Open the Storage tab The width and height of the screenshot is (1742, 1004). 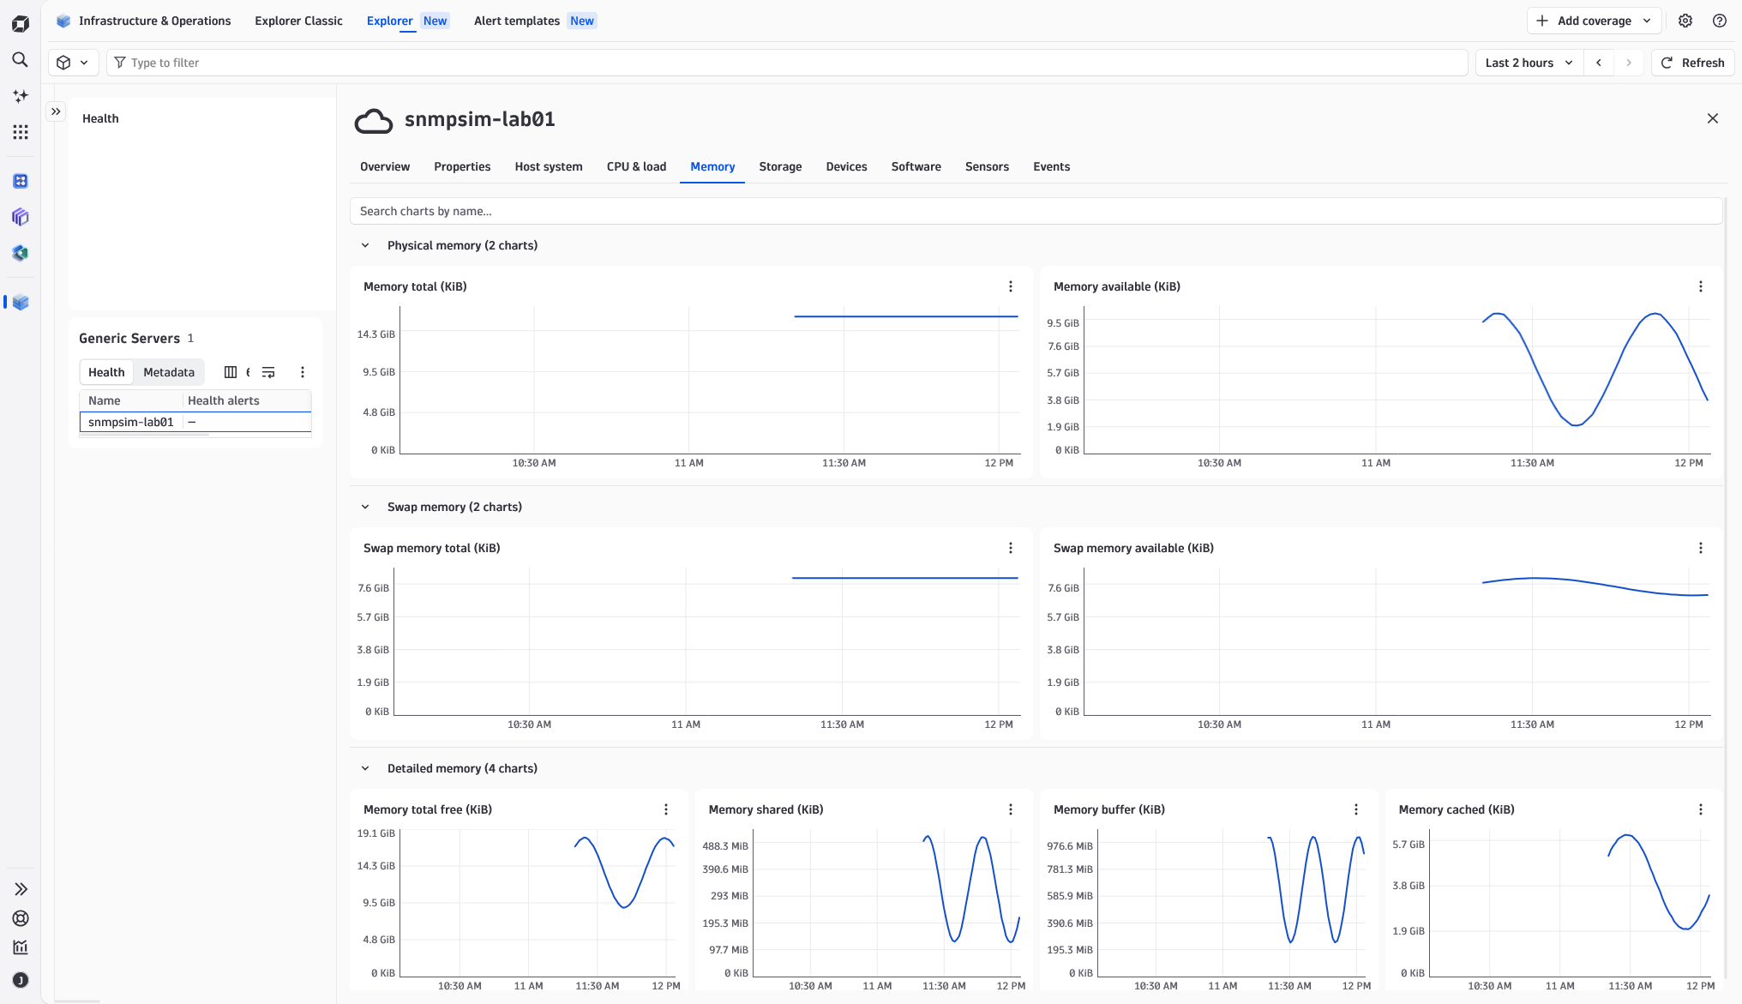click(780, 166)
